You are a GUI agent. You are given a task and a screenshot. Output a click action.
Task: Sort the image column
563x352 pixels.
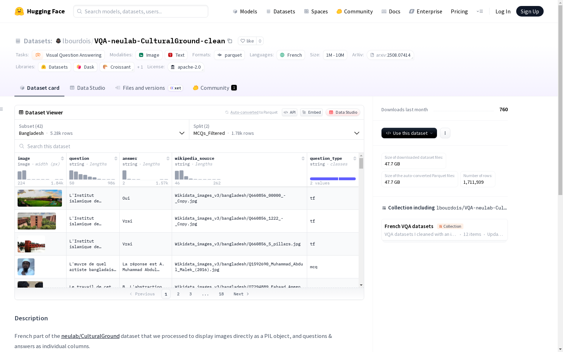tap(62, 158)
